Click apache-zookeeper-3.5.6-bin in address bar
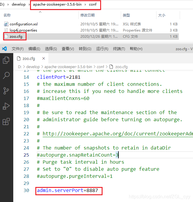Screen dimensions: 193x202 coord(57,4)
